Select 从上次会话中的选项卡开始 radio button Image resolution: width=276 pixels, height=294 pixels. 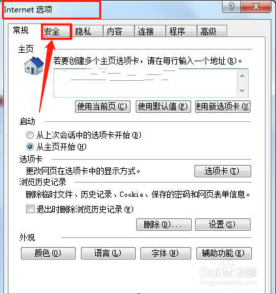[30, 135]
